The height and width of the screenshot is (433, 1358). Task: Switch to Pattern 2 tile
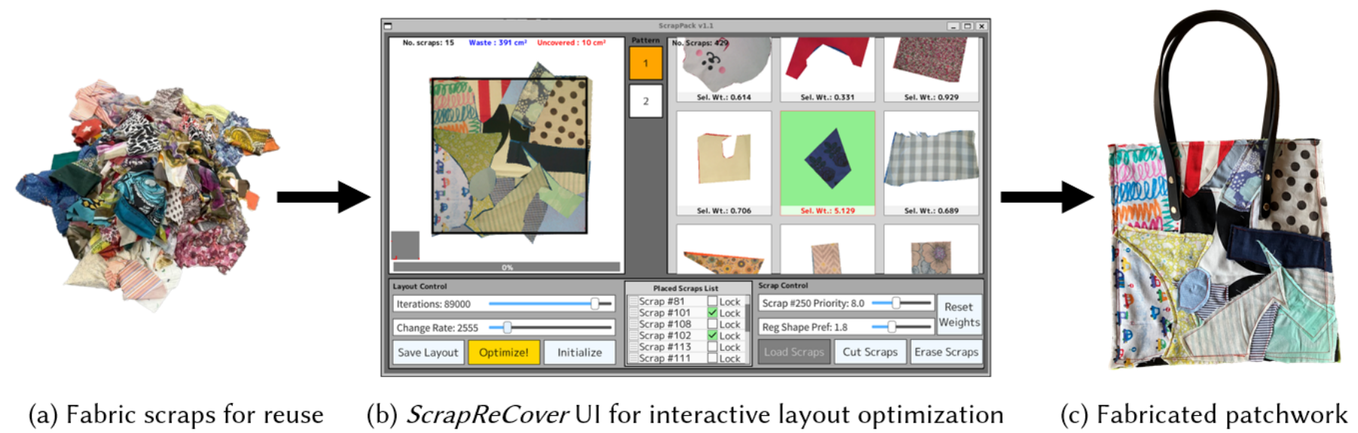645,101
